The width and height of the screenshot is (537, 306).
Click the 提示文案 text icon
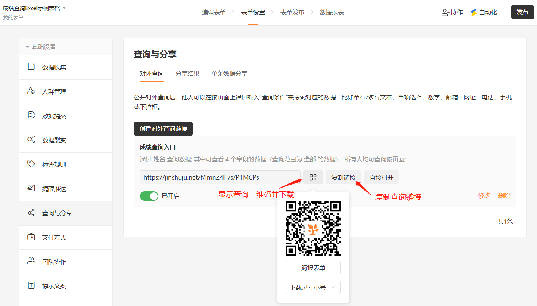31,285
